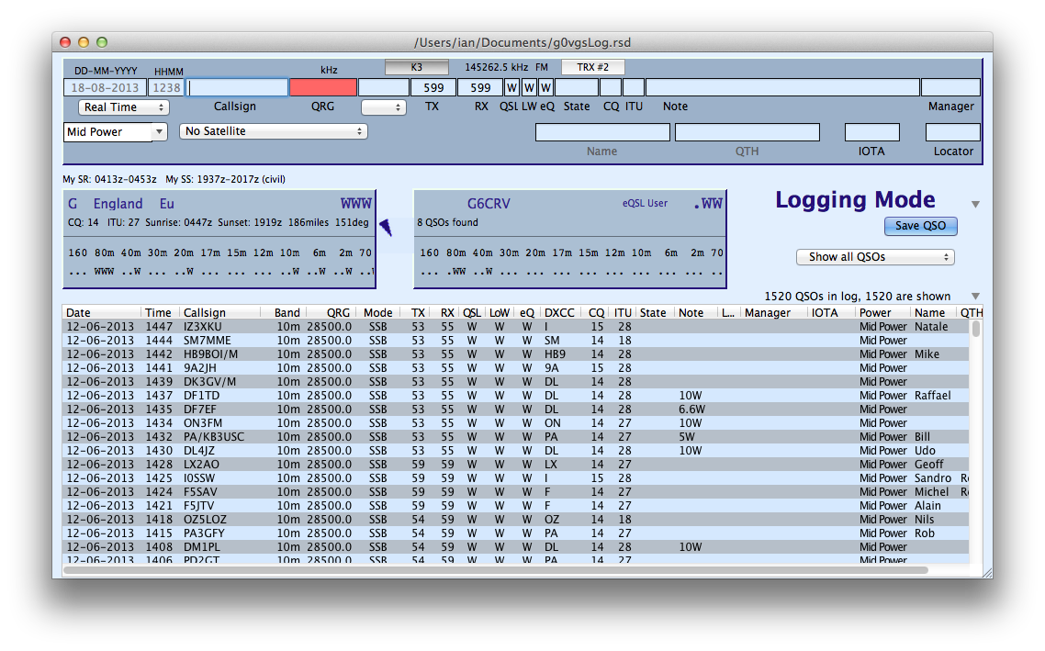Click the name Raffael in the log
The image size is (1045, 651).
[x=932, y=396]
